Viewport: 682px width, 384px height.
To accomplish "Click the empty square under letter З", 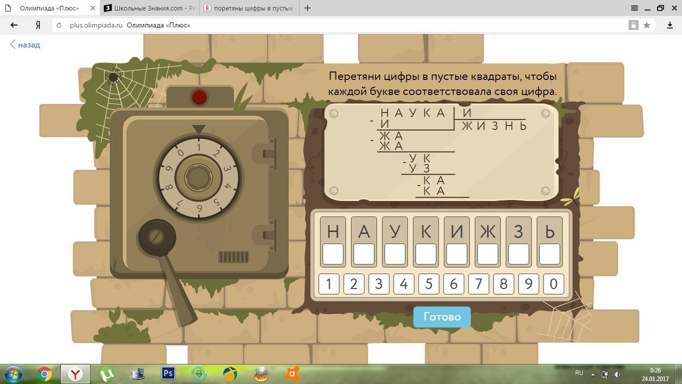I will pyautogui.click(x=518, y=254).
